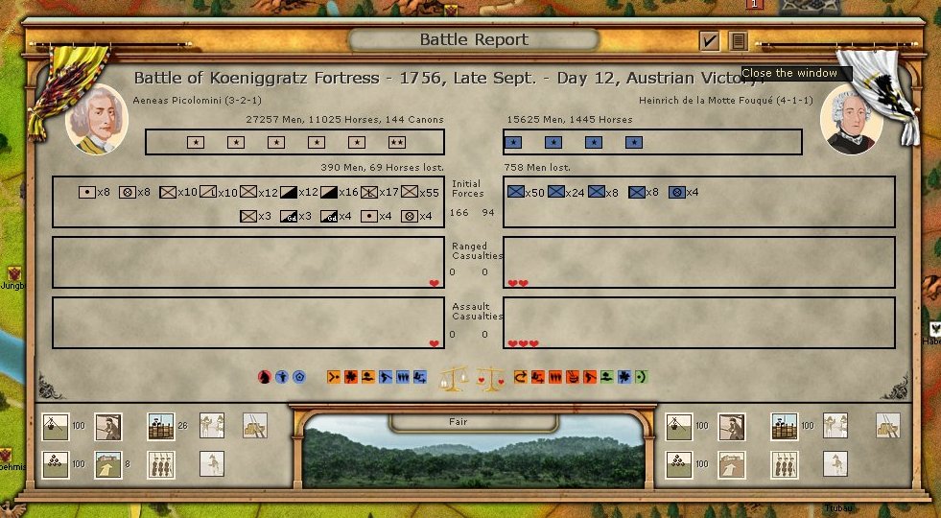Click the fortress icon showing value 26
941x518 pixels.
tap(161, 425)
